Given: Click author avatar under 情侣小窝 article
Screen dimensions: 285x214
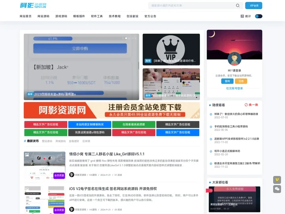Looking at the screenshot, I should 72,175.
